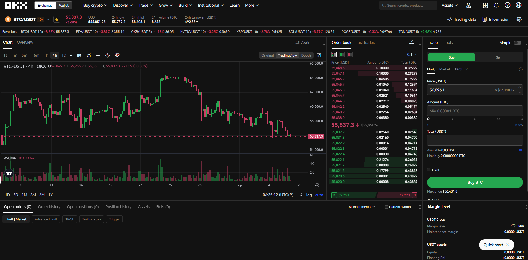
Task: Select the candlestick chart type icon
Action: (79, 55)
